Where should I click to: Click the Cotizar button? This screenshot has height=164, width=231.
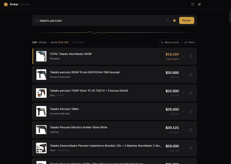pyautogui.click(x=187, y=20)
